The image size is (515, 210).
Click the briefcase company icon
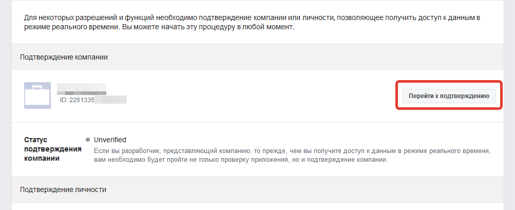pyautogui.click(x=37, y=96)
